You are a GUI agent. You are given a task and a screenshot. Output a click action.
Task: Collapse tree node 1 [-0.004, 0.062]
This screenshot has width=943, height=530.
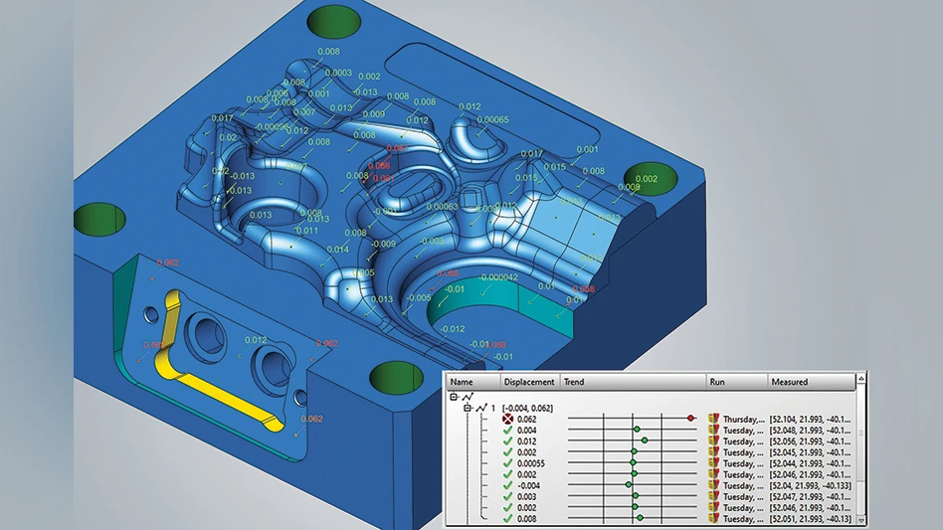pos(467,407)
